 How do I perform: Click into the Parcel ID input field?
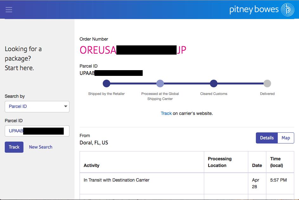(x=37, y=131)
